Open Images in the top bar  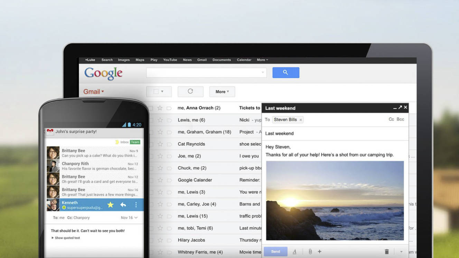point(124,60)
